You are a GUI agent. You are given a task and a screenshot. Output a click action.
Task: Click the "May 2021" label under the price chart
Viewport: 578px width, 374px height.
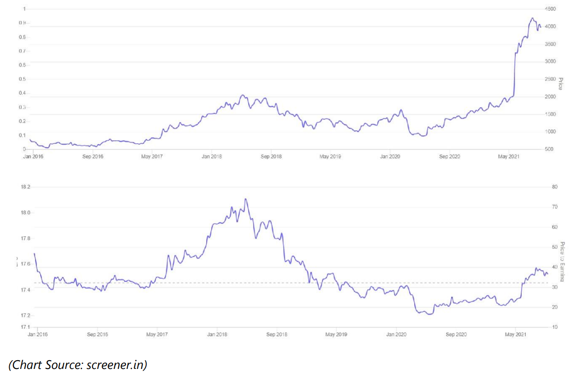point(509,157)
